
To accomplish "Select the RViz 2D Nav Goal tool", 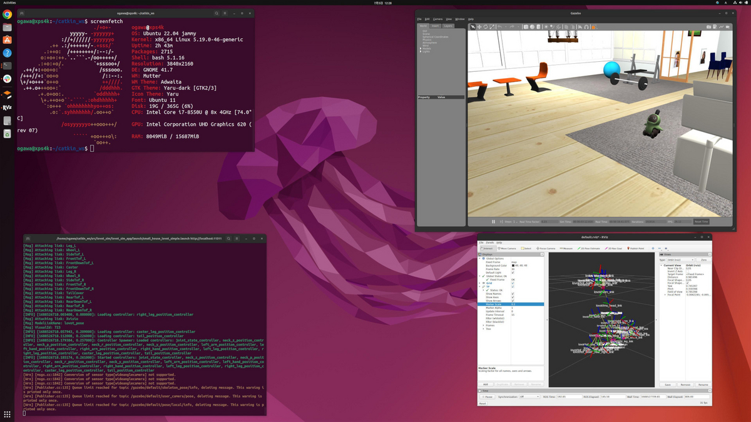I will tap(613, 249).
